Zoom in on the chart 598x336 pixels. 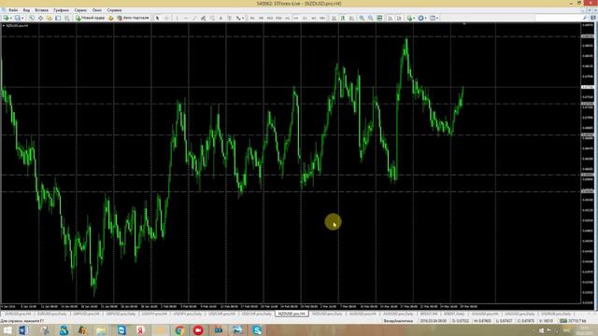pyautogui.click(x=362, y=18)
